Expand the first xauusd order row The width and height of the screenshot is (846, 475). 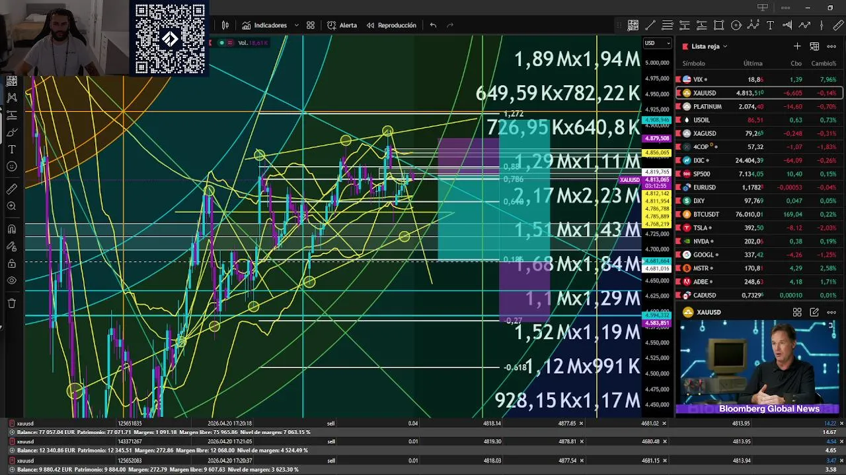[x=12, y=432]
